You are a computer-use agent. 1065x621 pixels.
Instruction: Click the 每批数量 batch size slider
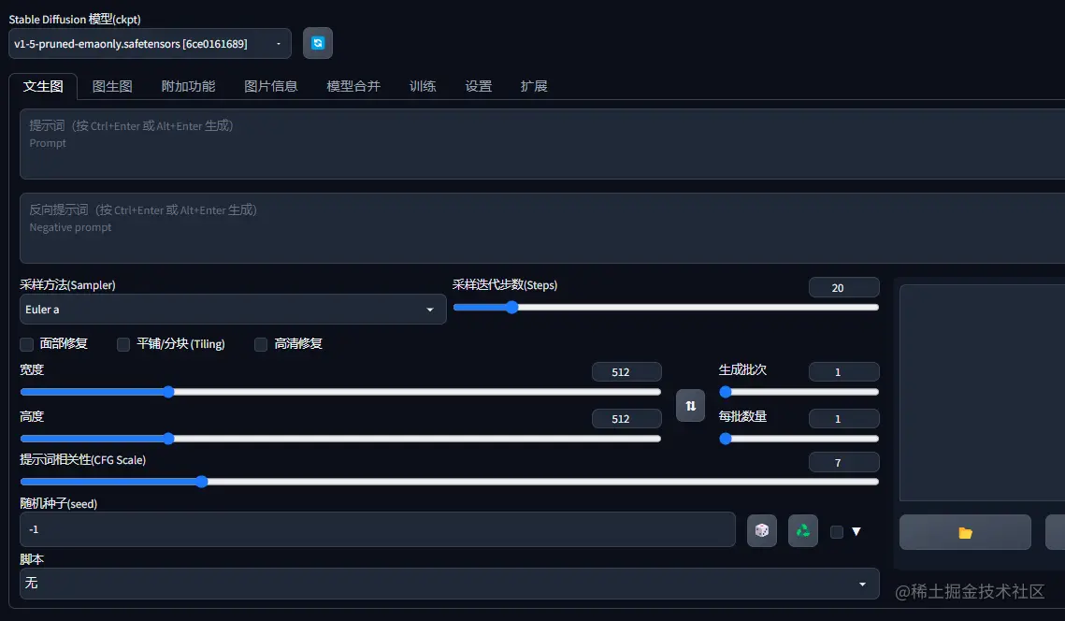click(799, 439)
